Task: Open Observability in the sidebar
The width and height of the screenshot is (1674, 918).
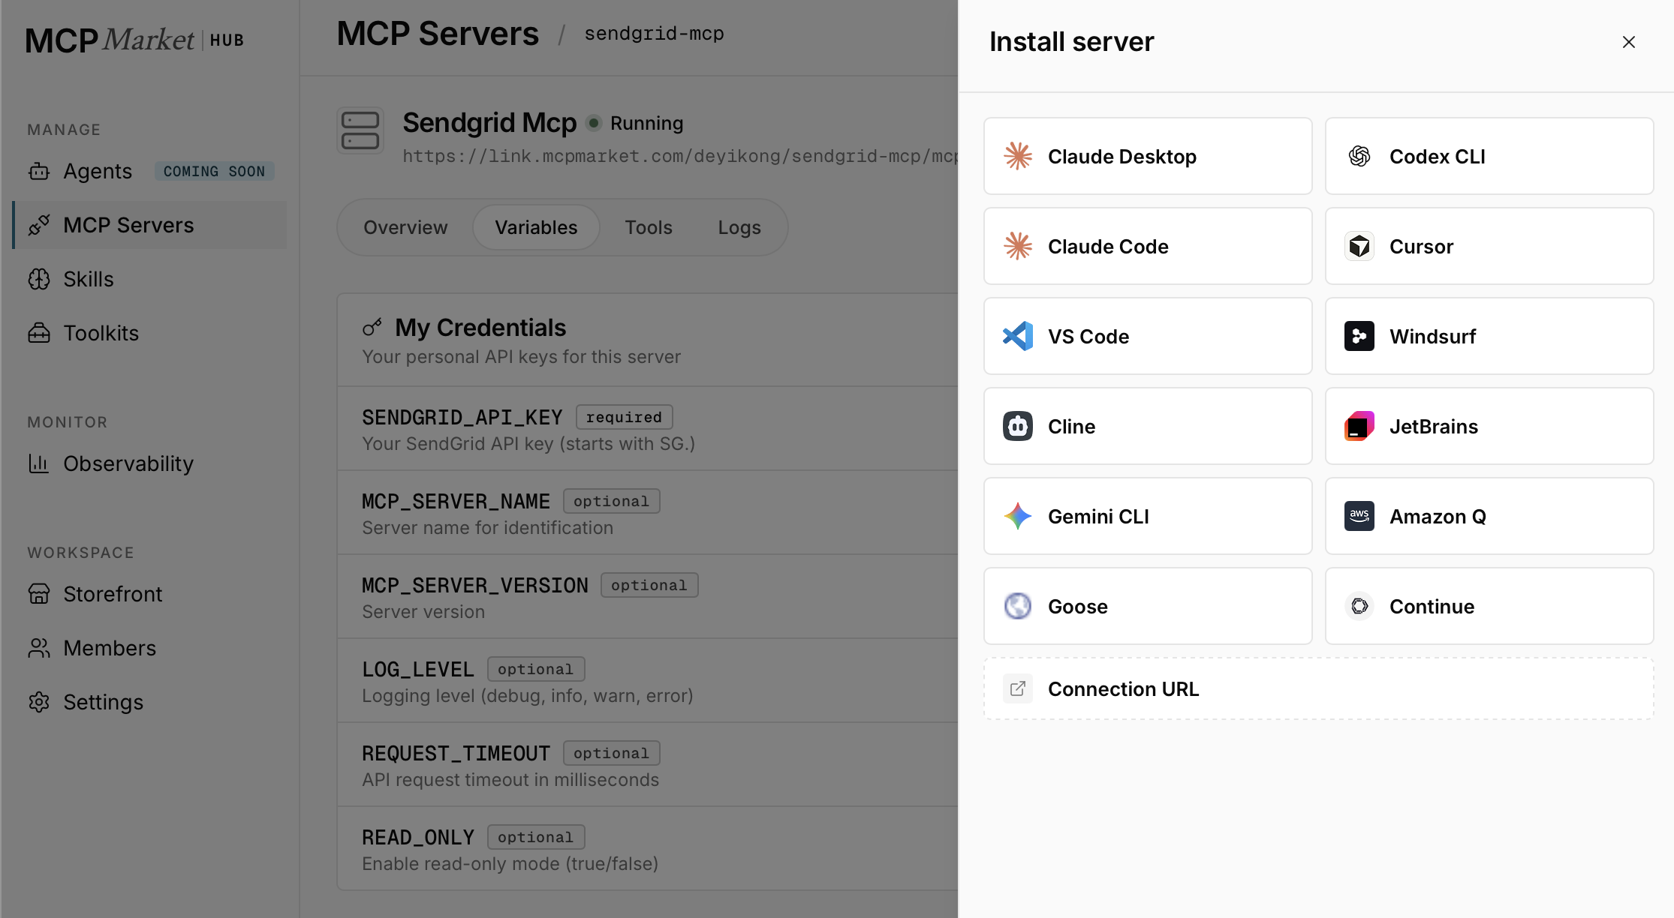Action: click(149, 463)
